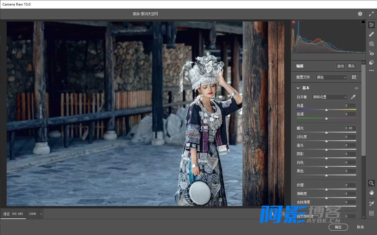Toggle full screen mode icon
Viewport: 377px width, 235px height.
(x=371, y=14)
